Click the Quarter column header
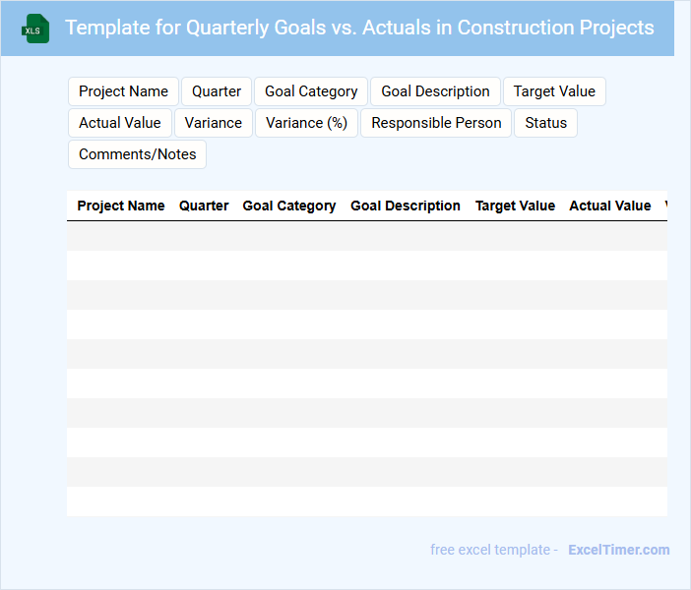Image resolution: width=691 pixels, height=590 pixels. point(204,206)
